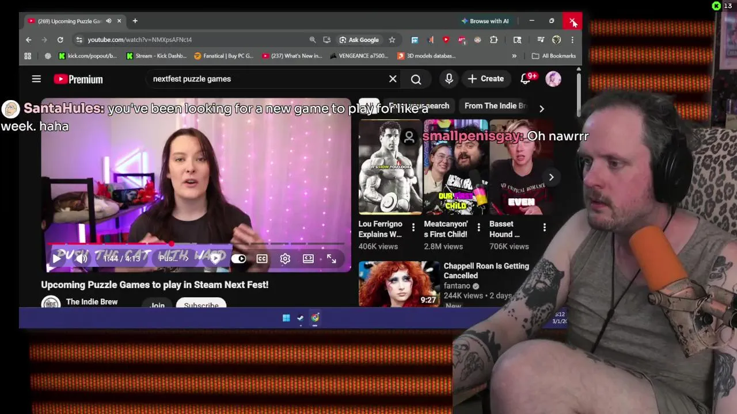Open options for Meatcanyon's First Child short
This screenshot has width=737, height=414.
point(478,228)
